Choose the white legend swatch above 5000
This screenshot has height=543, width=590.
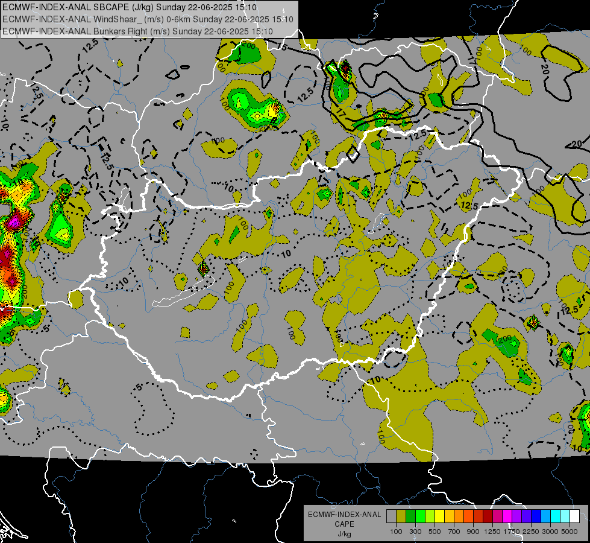pyautogui.click(x=574, y=516)
